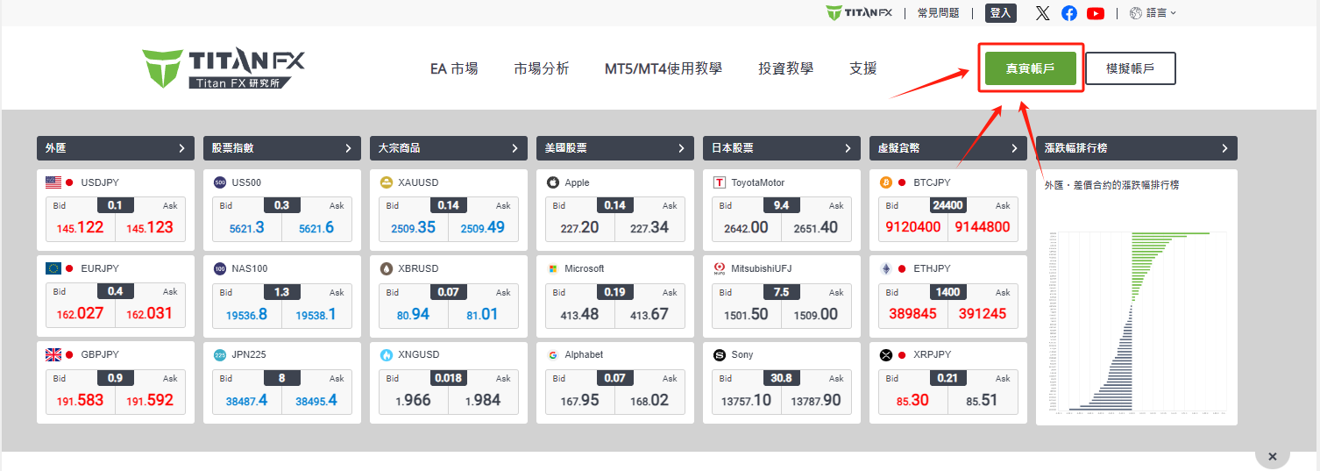1320x471 pixels.
Task: Open the 語言 language dropdown
Action: pyautogui.click(x=1155, y=13)
